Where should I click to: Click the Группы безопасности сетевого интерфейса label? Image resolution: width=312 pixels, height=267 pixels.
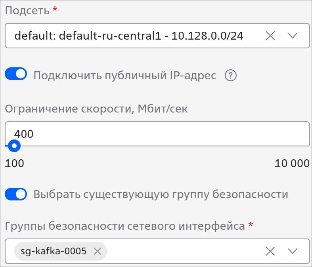[125, 226]
